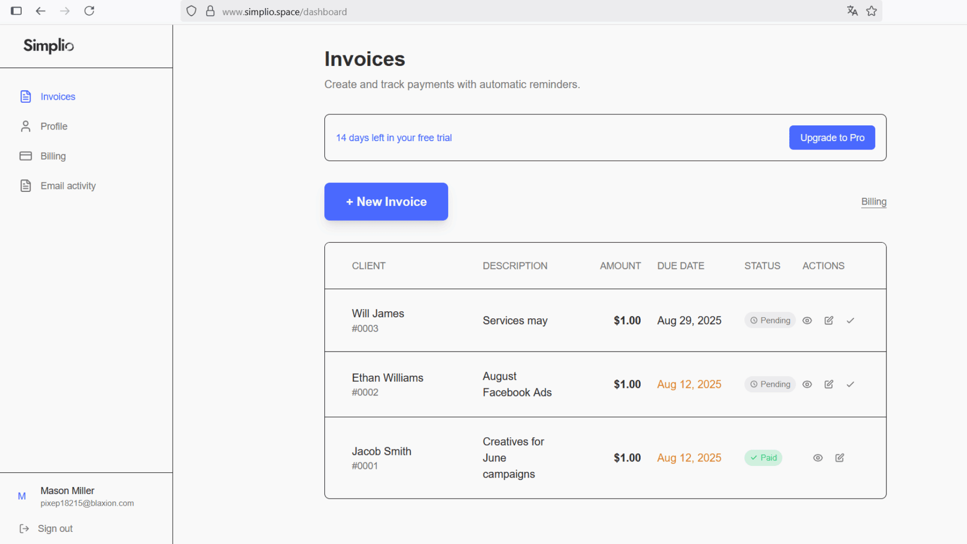
Task: Click the Sign out icon
Action: pyautogui.click(x=25, y=528)
